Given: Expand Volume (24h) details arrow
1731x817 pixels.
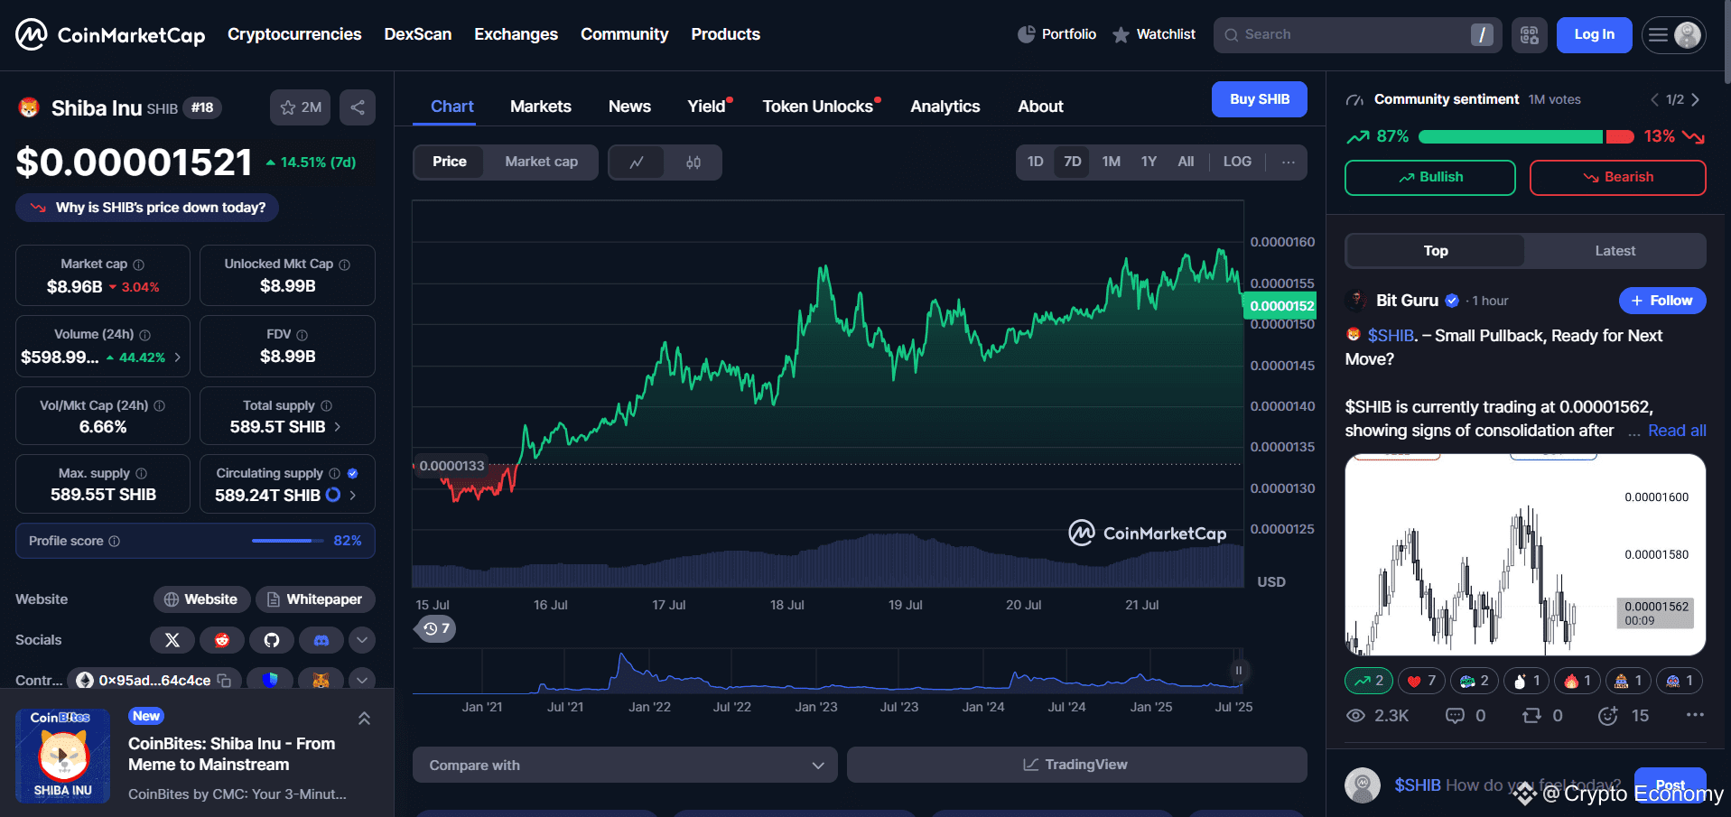Looking at the screenshot, I should [x=177, y=357].
